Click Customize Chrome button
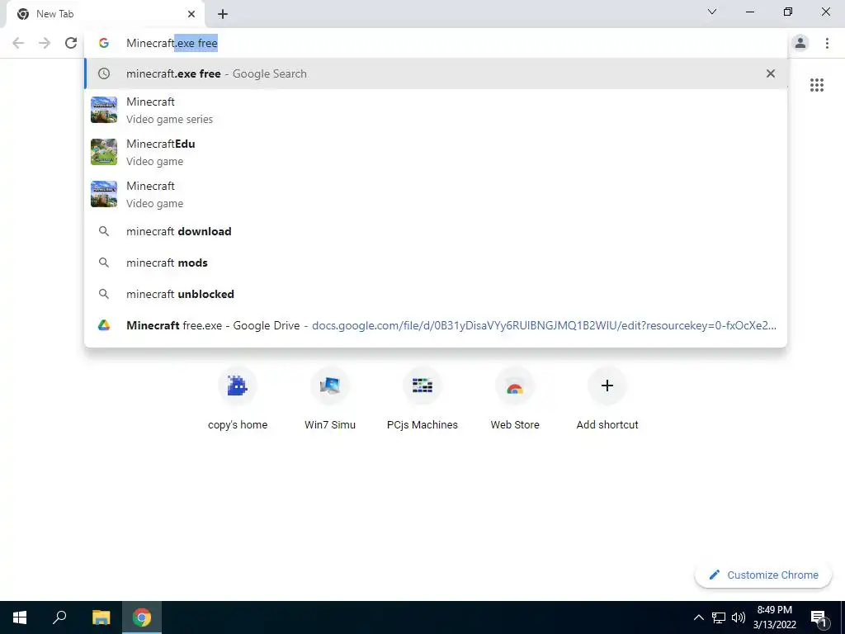 point(763,575)
